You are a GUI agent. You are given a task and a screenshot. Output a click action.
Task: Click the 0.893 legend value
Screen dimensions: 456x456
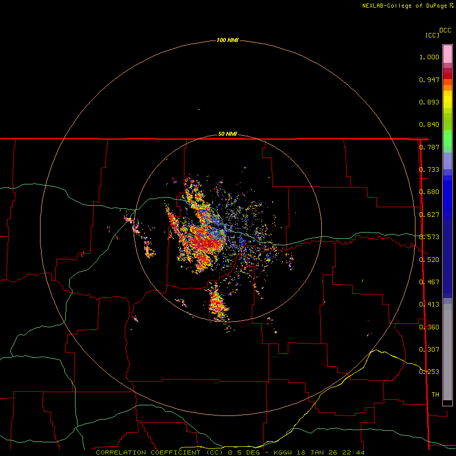(429, 102)
